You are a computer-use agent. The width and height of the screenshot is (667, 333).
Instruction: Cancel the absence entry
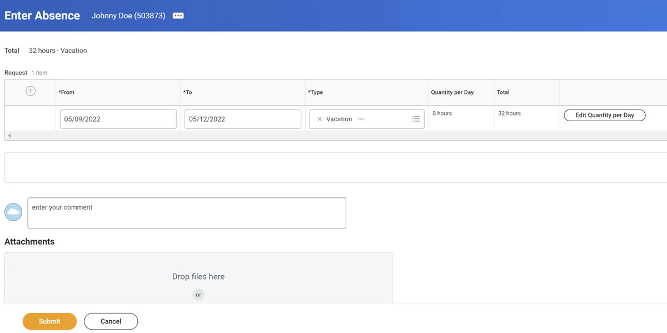point(111,321)
